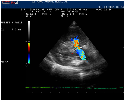Screen dimensions: 125x101
Task: Click the 0:00:01.94 timer display
Action: click(104, 9)
